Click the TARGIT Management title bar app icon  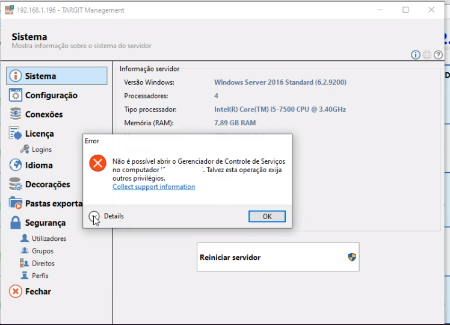click(x=9, y=10)
